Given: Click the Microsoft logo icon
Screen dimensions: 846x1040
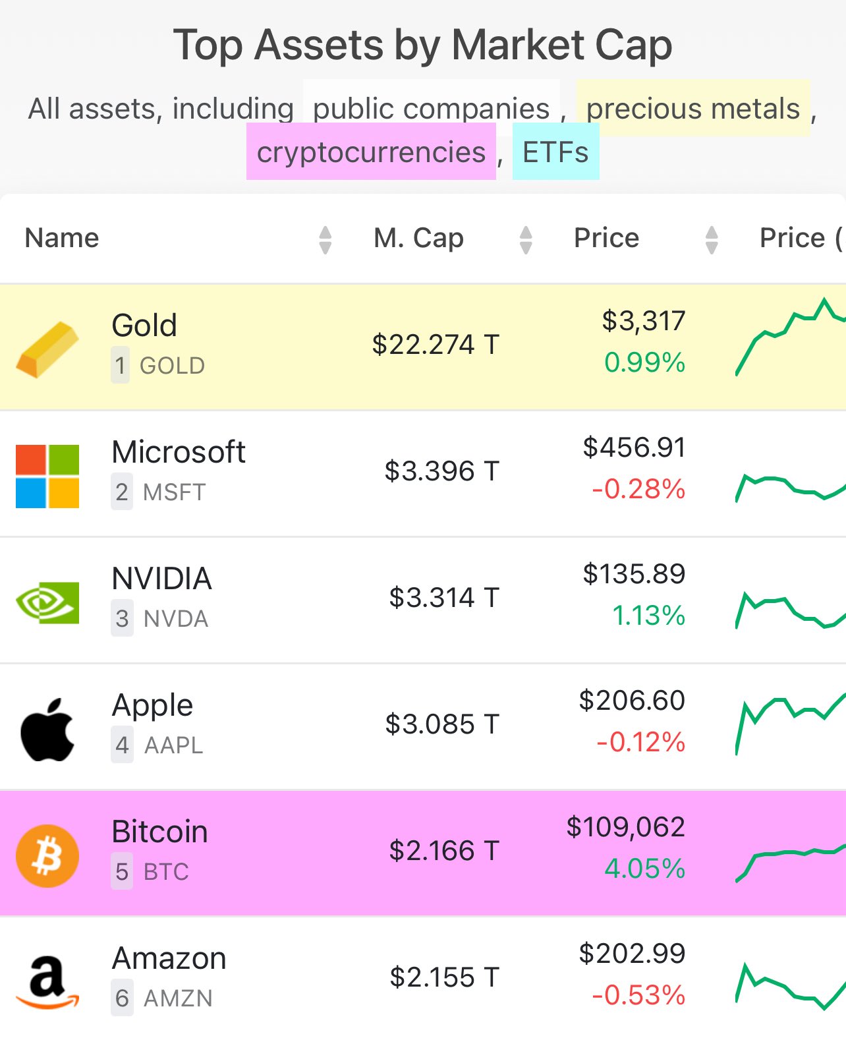Looking at the screenshot, I should [x=47, y=476].
